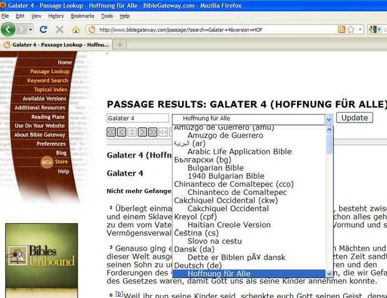Click dropdown list scroll-up arrow
The width and height of the screenshot is (387, 298).
[x=329, y=130]
